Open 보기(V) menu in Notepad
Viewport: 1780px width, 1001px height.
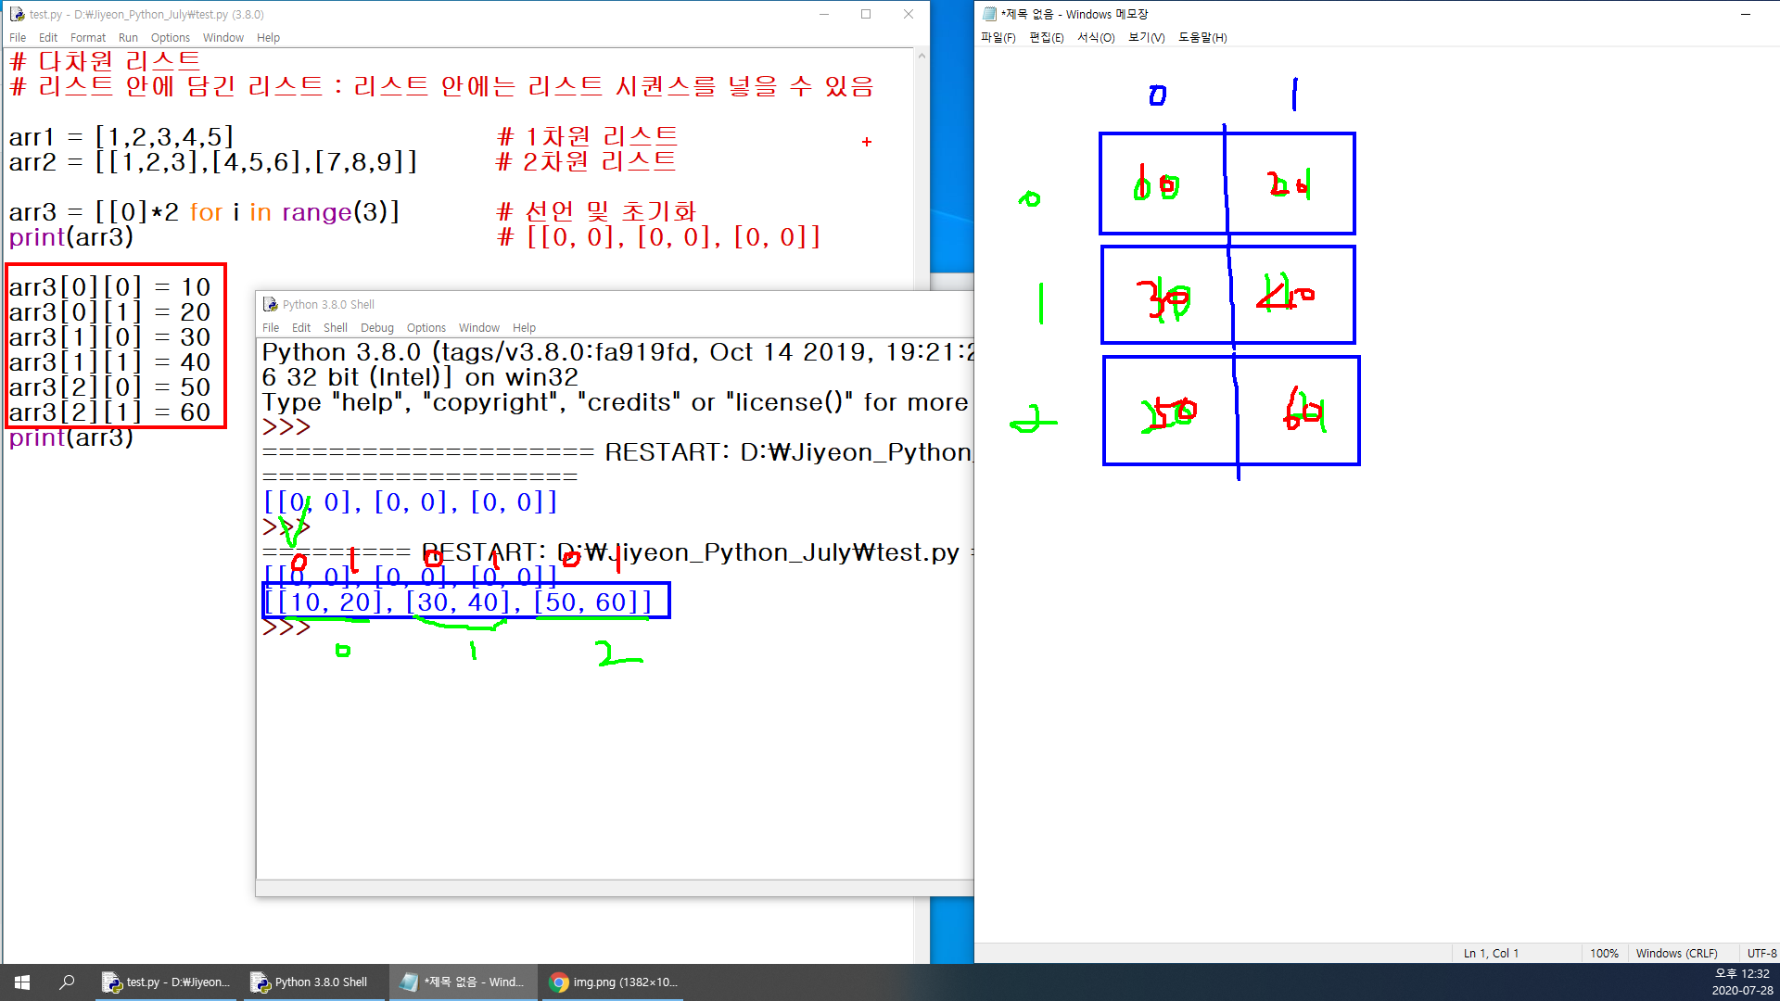[x=1146, y=38]
